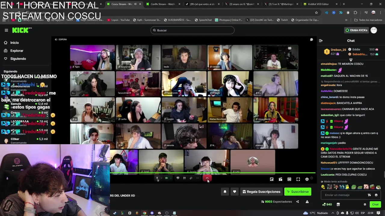Open a new browser tab with plus button
The height and width of the screenshot is (216, 385).
coord(344,4)
